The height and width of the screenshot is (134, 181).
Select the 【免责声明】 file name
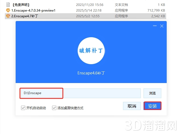click(x=21, y=5)
